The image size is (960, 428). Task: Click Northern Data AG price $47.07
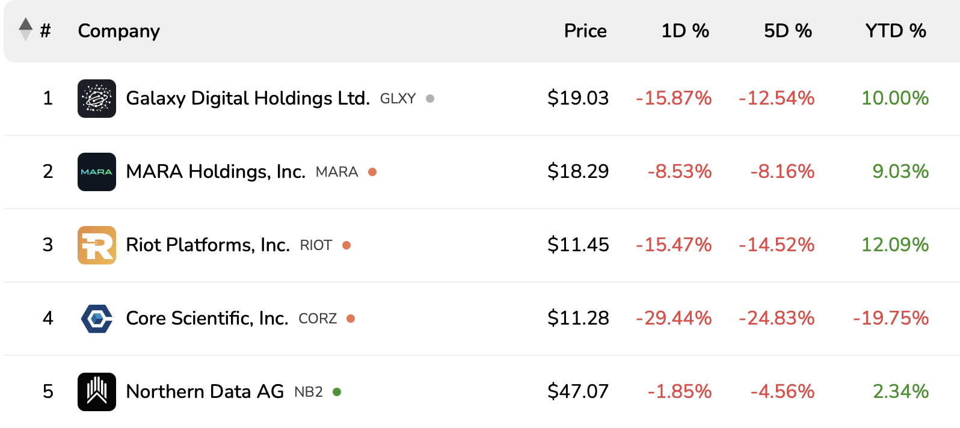pyautogui.click(x=577, y=391)
